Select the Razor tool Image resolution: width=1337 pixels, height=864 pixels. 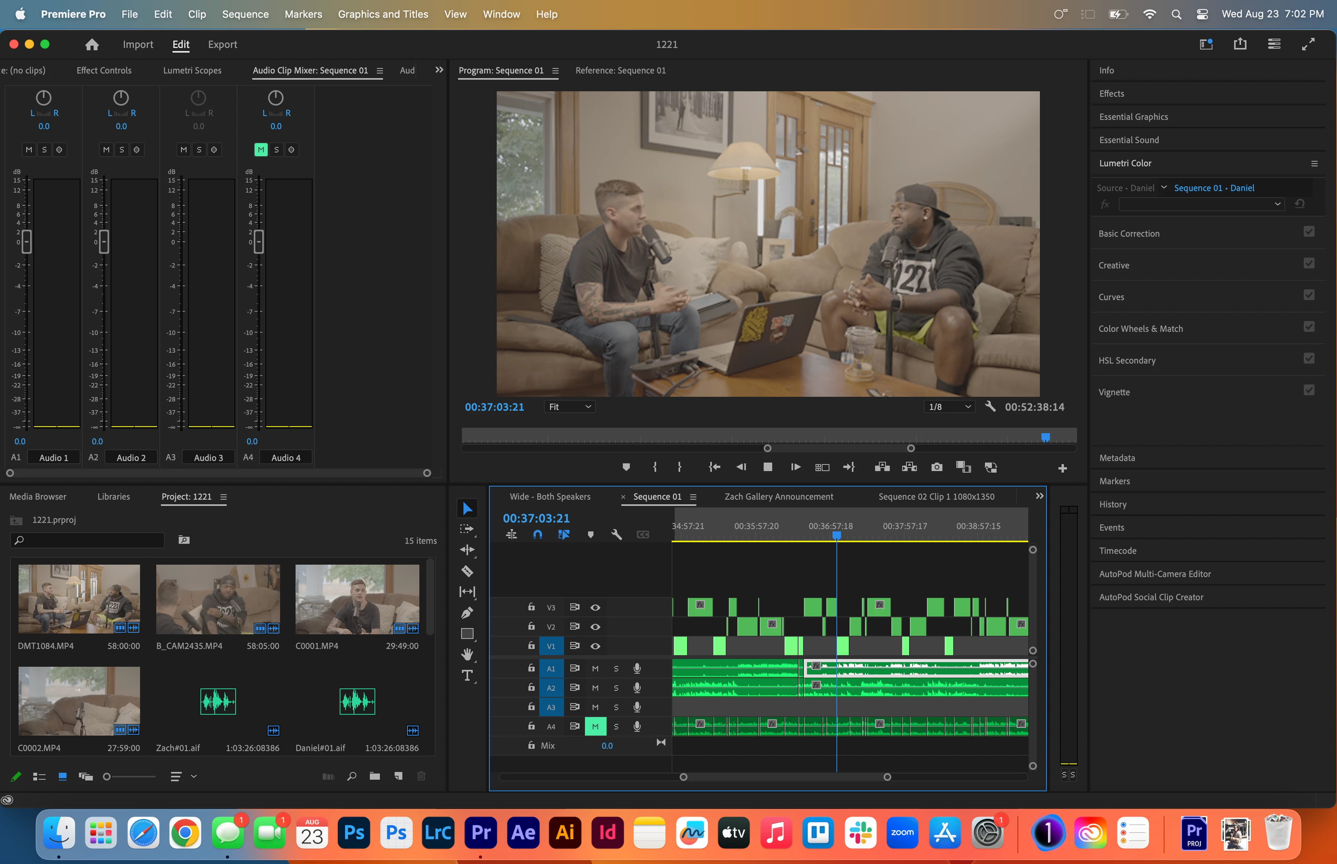(467, 571)
